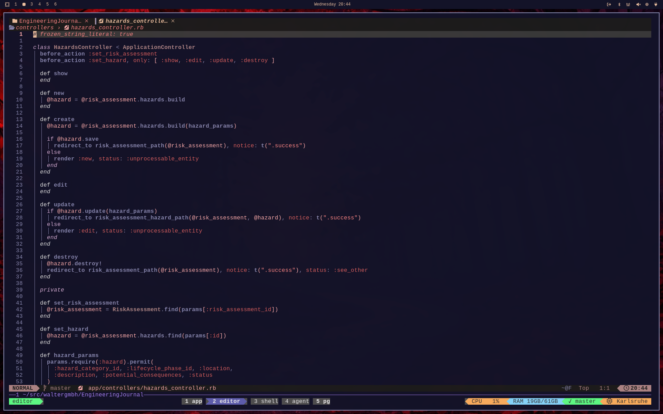Select the active filled workspace indicator
The image size is (663, 414).
tap(24, 4)
